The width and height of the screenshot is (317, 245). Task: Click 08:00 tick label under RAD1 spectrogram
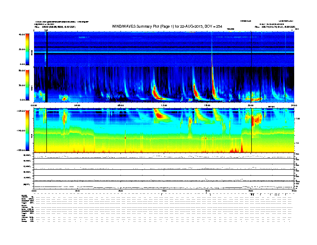tap(120, 105)
